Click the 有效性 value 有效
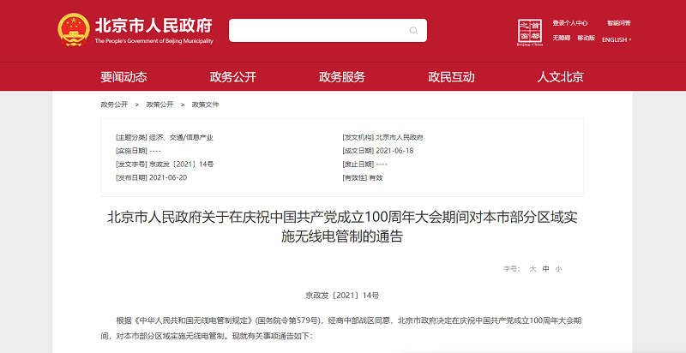 coord(376,178)
